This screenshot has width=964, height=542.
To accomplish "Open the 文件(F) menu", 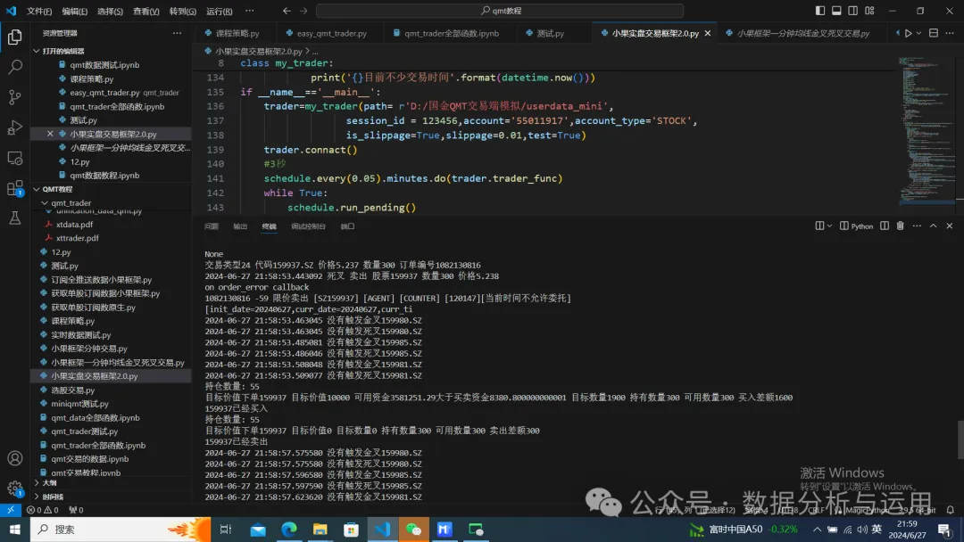I will click(x=38, y=11).
